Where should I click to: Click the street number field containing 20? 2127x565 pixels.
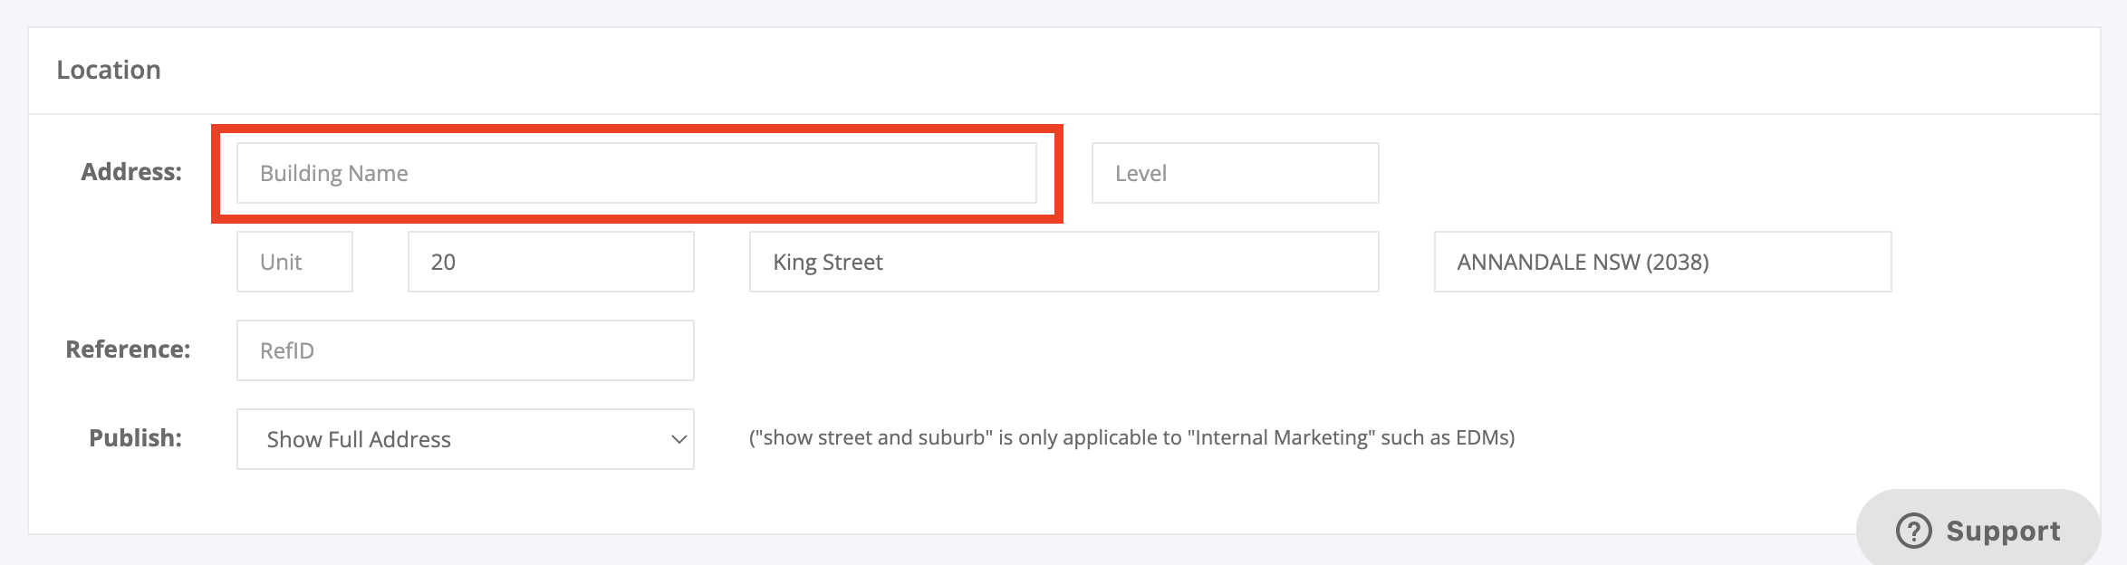click(x=551, y=262)
